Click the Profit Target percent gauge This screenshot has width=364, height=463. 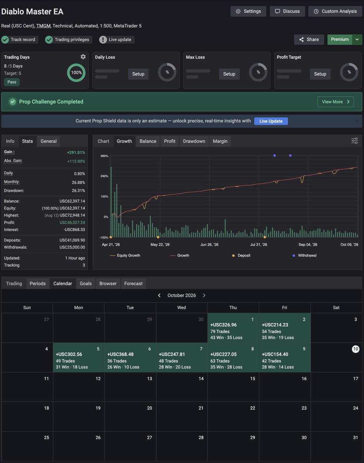coord(349,72)
